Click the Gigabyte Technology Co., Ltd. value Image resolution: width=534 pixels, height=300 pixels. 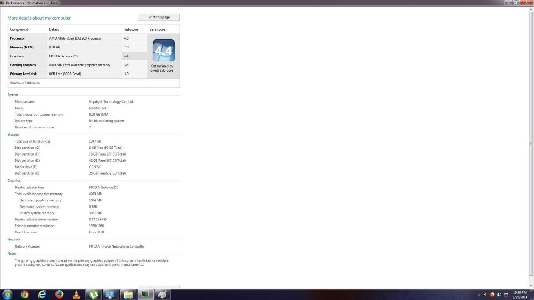111,102
